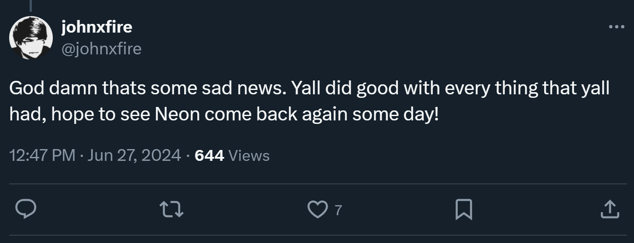
Task: Click the 12:47 PM timestamp
Action: pyautogui.click(x=42, y=155)
